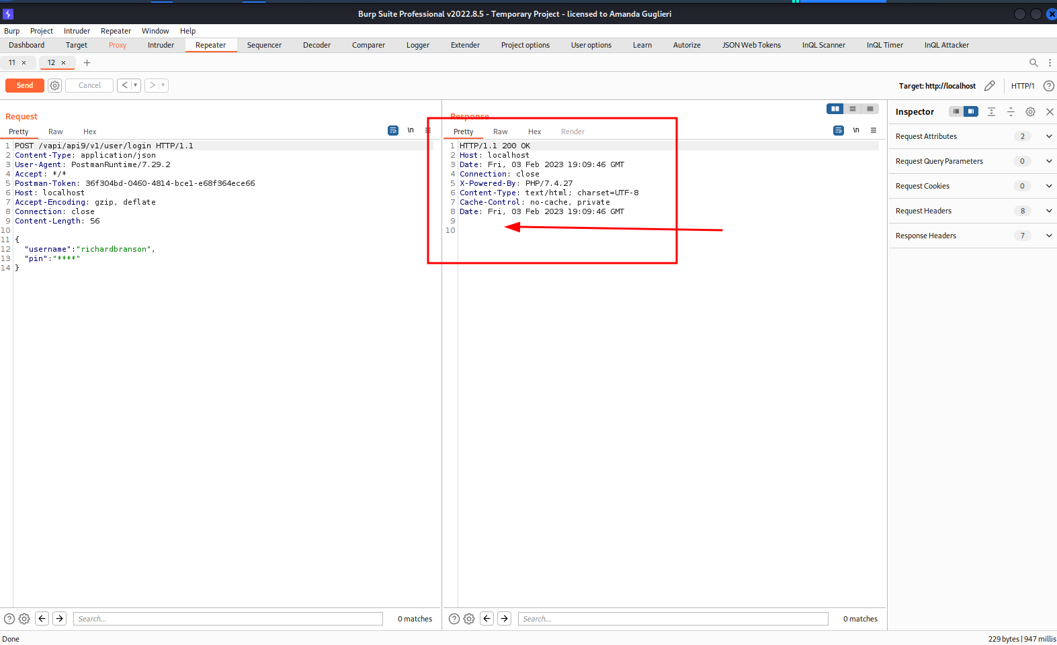Switch response view to Raw
This screenshot has width=1057, height=645.
point(501,132)
